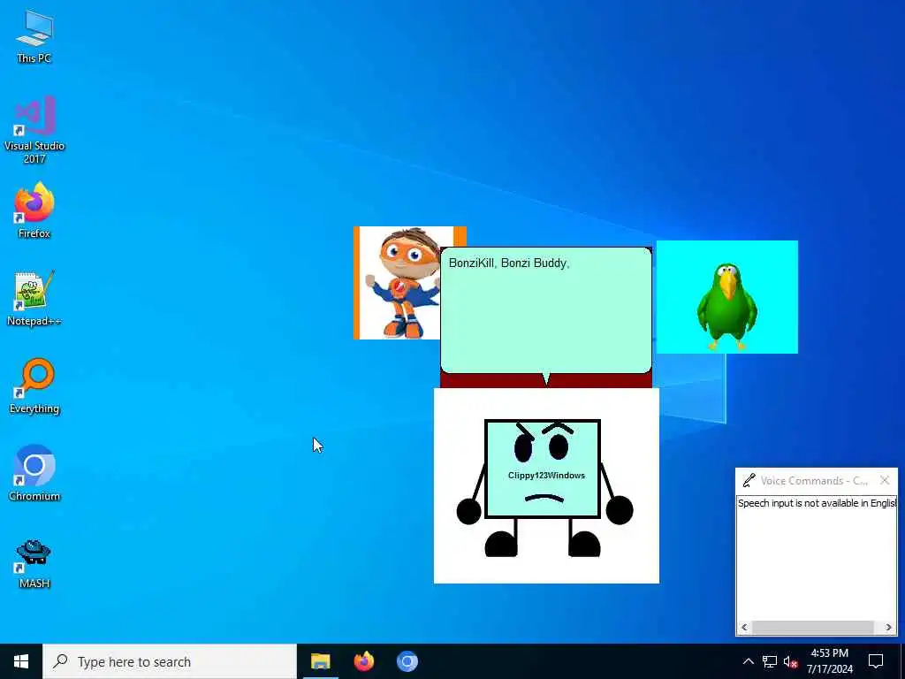Select the Visual Studio 2017 shortcut
This screenshot has width=905, height=679.
34,129
